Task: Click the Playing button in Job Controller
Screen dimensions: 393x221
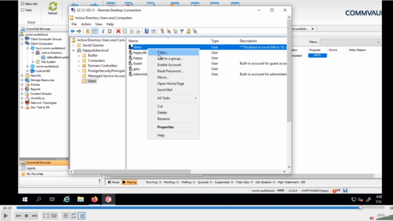Action: pyautogui.click(x=130, y=182)
